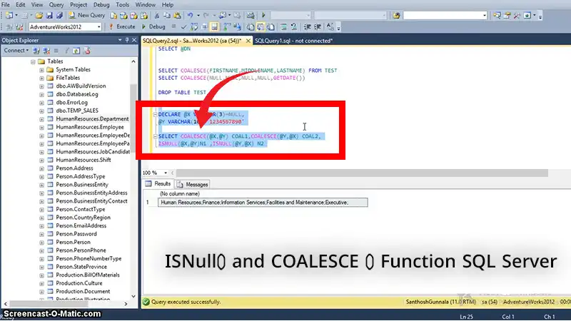This screenshot has width=571, height=321.
Task: Open the Debug menu
Action: click(101, 5)
